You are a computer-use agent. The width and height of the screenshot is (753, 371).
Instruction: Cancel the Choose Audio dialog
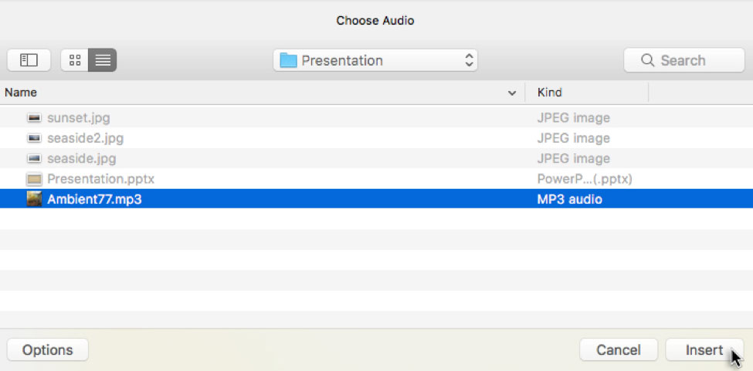tap(619, 350)
